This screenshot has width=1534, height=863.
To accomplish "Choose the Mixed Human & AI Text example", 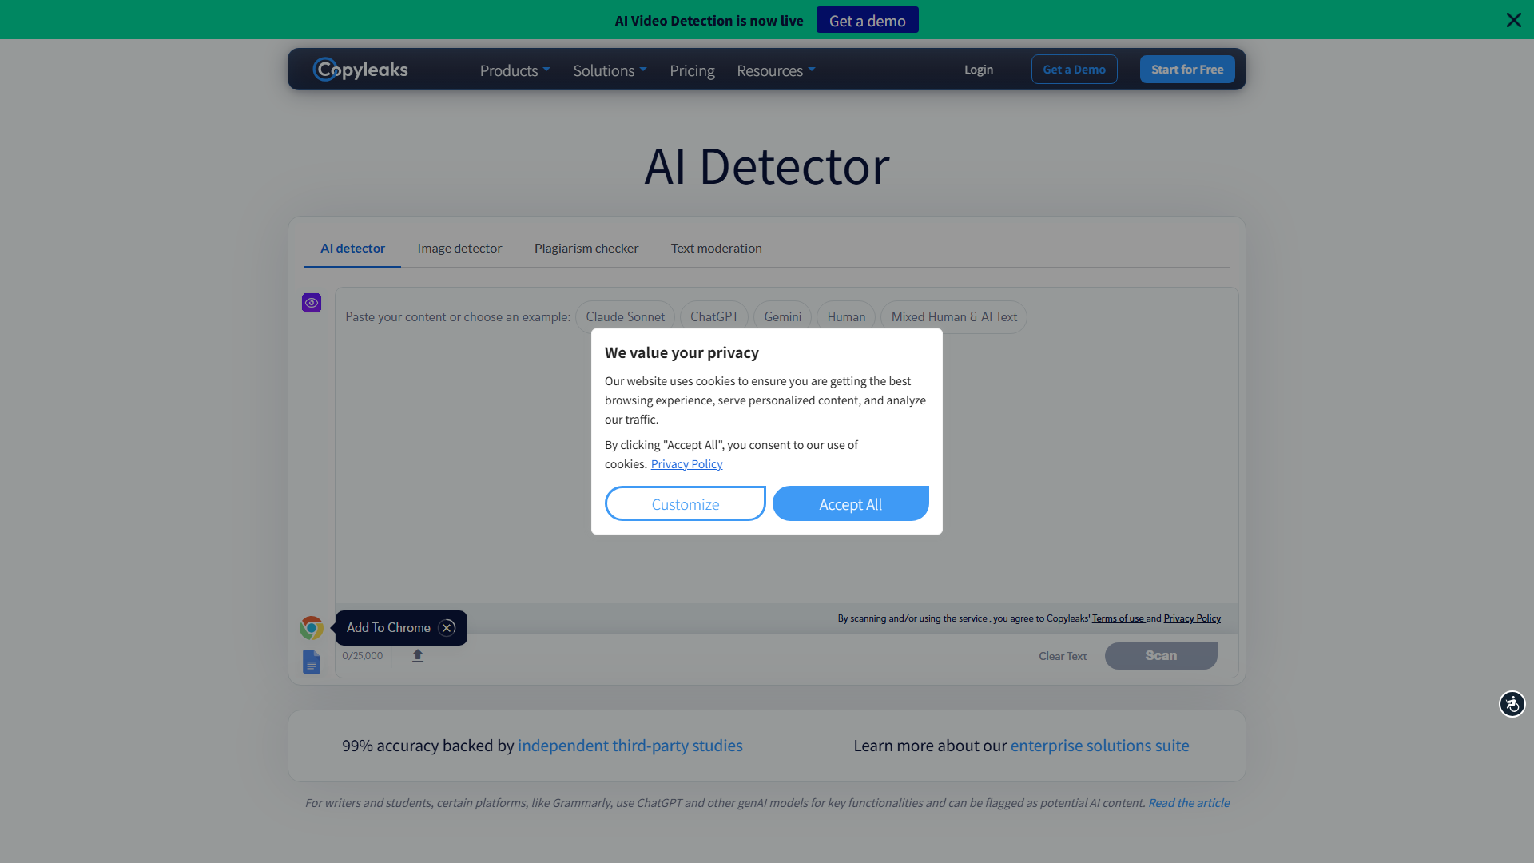I will (x=954, y=317).
